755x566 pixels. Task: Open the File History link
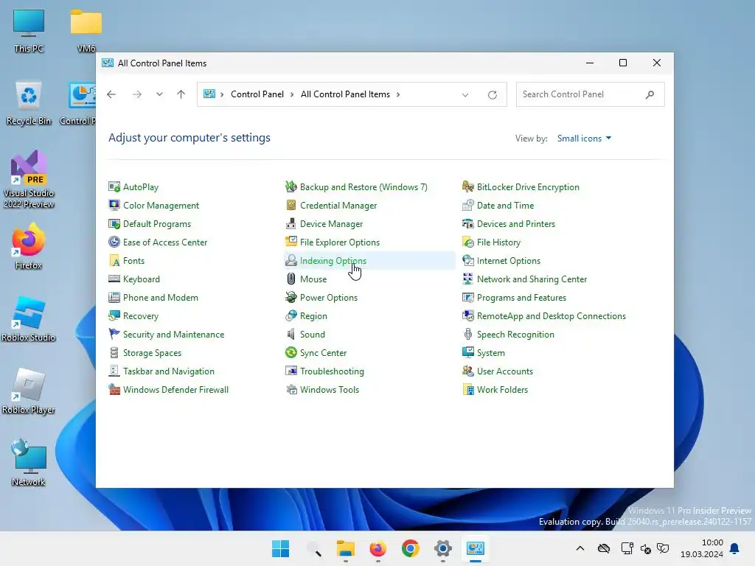(498, 242)
